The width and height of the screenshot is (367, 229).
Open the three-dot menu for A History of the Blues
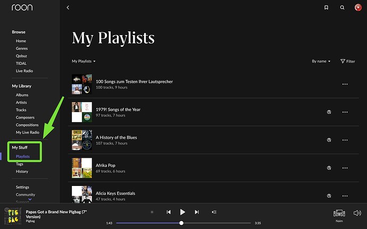pos(345,140)
